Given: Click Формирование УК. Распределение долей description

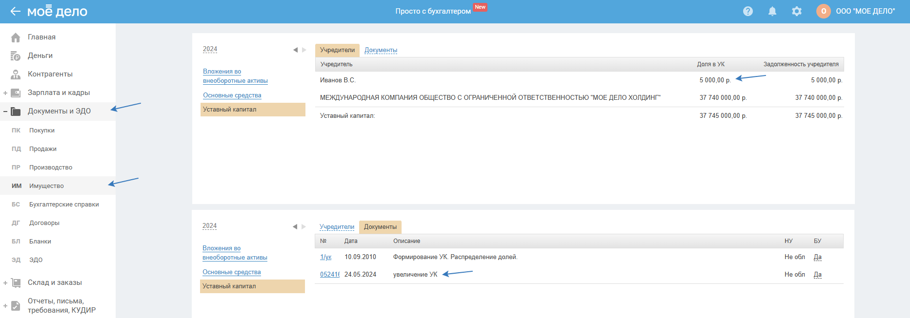Looking at the screenshot, I should click(x=455, y=257).
